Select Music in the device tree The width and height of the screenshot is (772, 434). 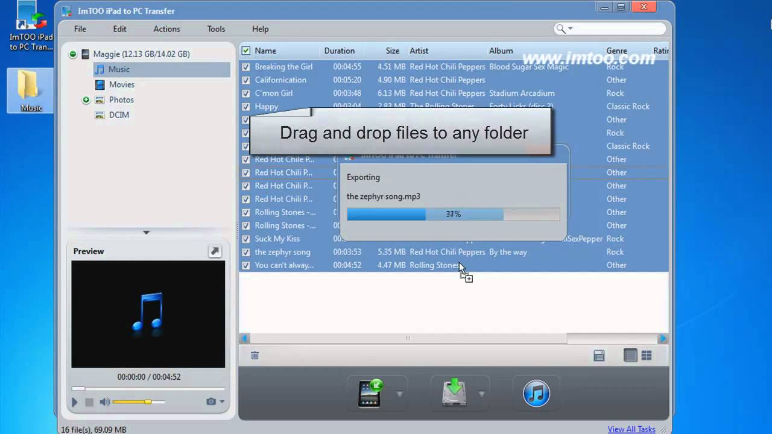(119, 69)
